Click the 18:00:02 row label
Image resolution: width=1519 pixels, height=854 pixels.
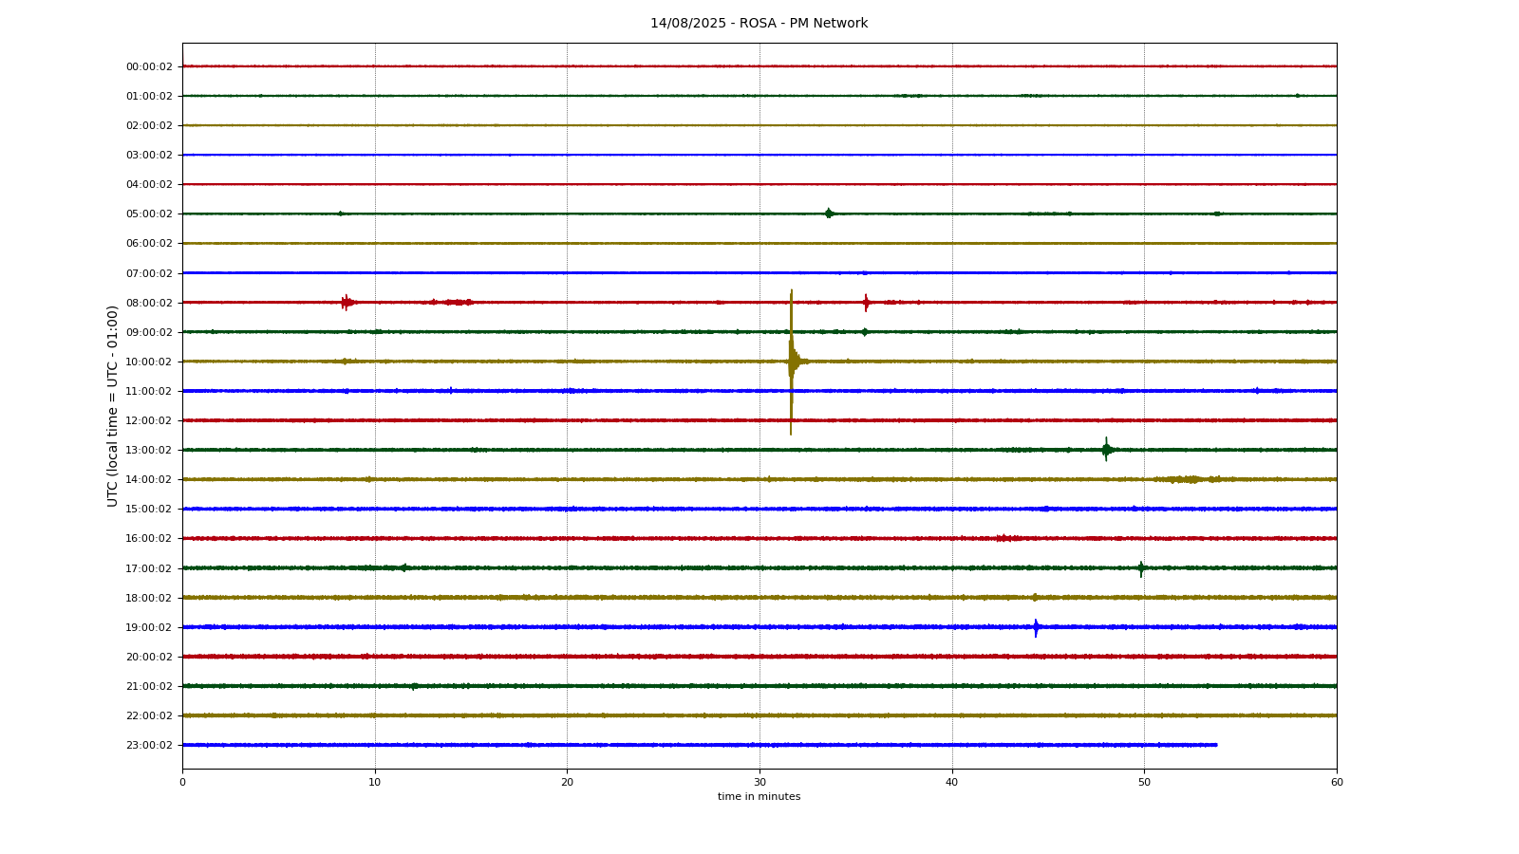(x=149, y=598)
